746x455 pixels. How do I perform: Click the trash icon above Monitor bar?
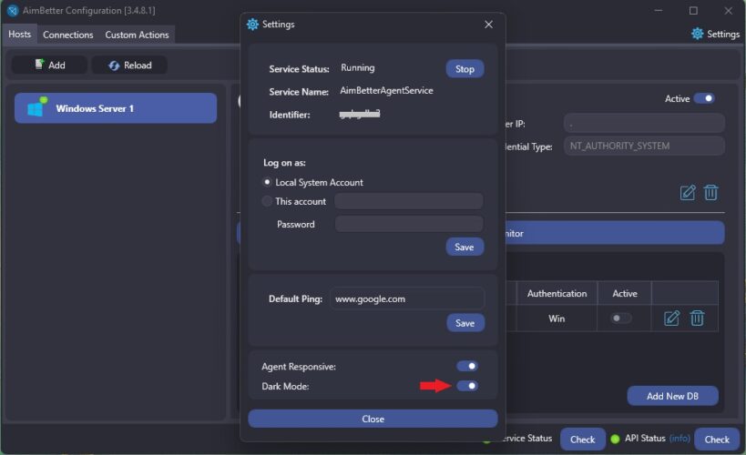click(x=711, y=192)
